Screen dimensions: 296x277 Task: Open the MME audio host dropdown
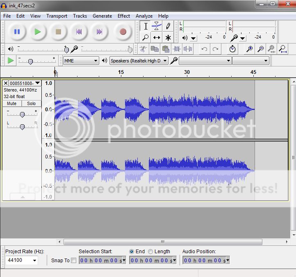81,61
